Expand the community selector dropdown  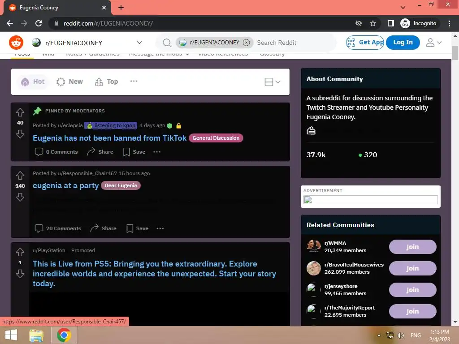[x=139, y=43]
